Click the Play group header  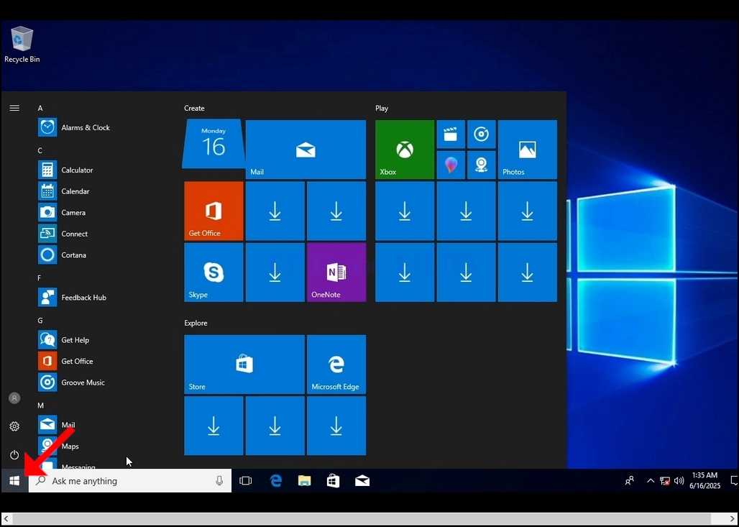382,108
